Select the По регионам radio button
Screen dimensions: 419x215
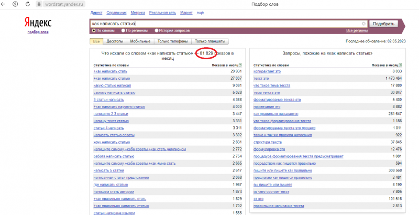[123, 31]
